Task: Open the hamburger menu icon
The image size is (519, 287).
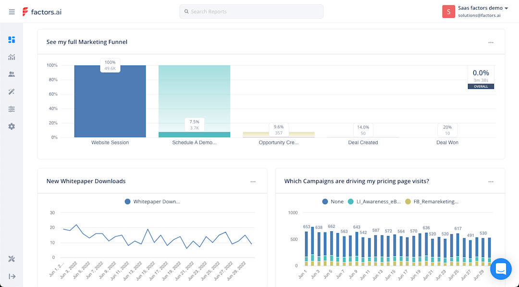Action: pyautogui.click(x=12, y=12)
